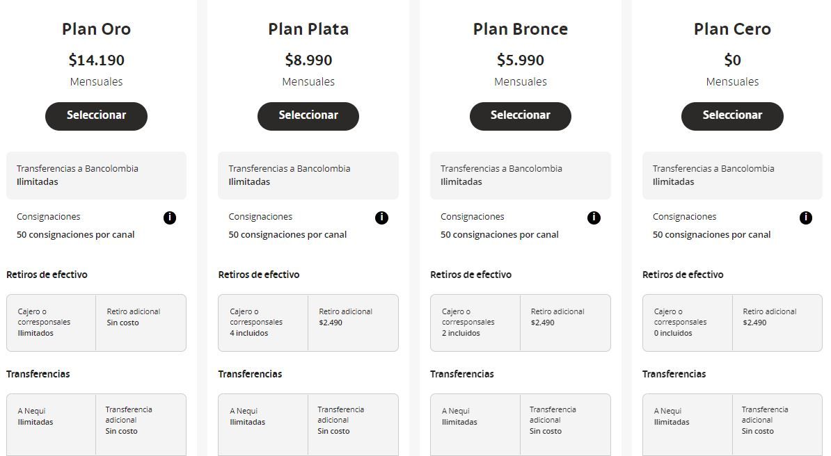Show the Consignaciones info tooltip for Plan Bronce
This screenshot has width=831, height=456.
click(x=594, y=218)
